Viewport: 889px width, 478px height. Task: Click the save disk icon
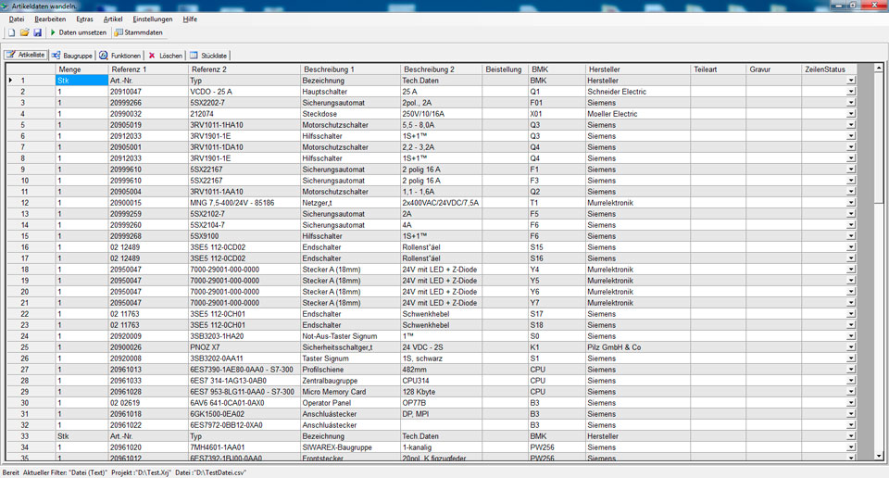click(x=38, y=32)
